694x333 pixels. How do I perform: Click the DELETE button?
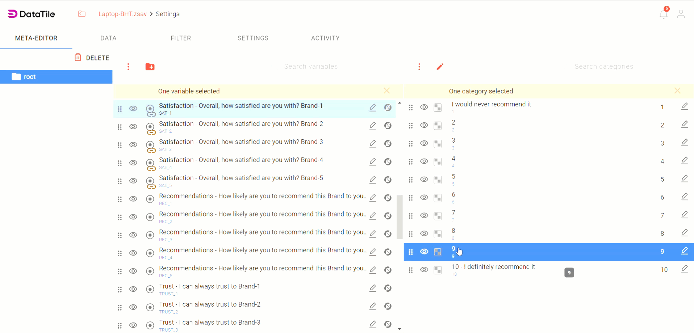click(x=91, y=58)
